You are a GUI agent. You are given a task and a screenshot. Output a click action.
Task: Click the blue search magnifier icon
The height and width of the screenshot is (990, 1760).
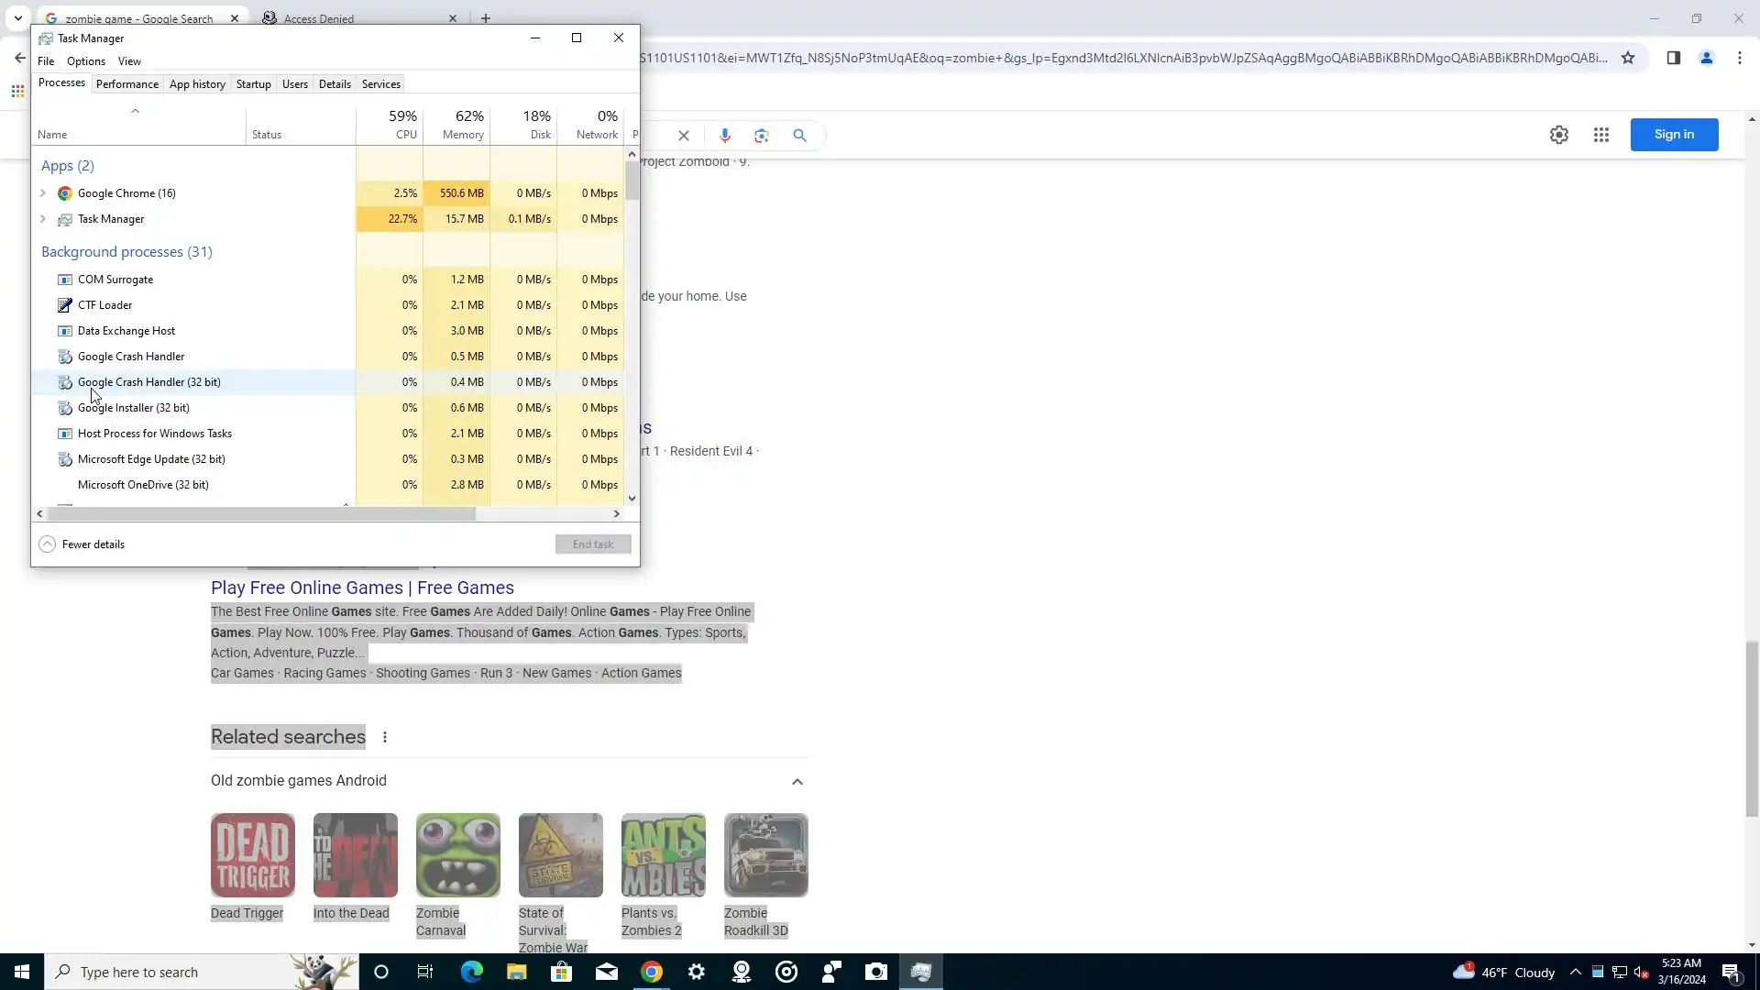pyautogui.click(x=799, y=136)
